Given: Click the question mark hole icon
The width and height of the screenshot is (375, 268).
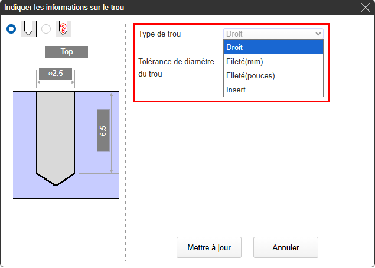Looking at the screenshot, I should point(64,29).
